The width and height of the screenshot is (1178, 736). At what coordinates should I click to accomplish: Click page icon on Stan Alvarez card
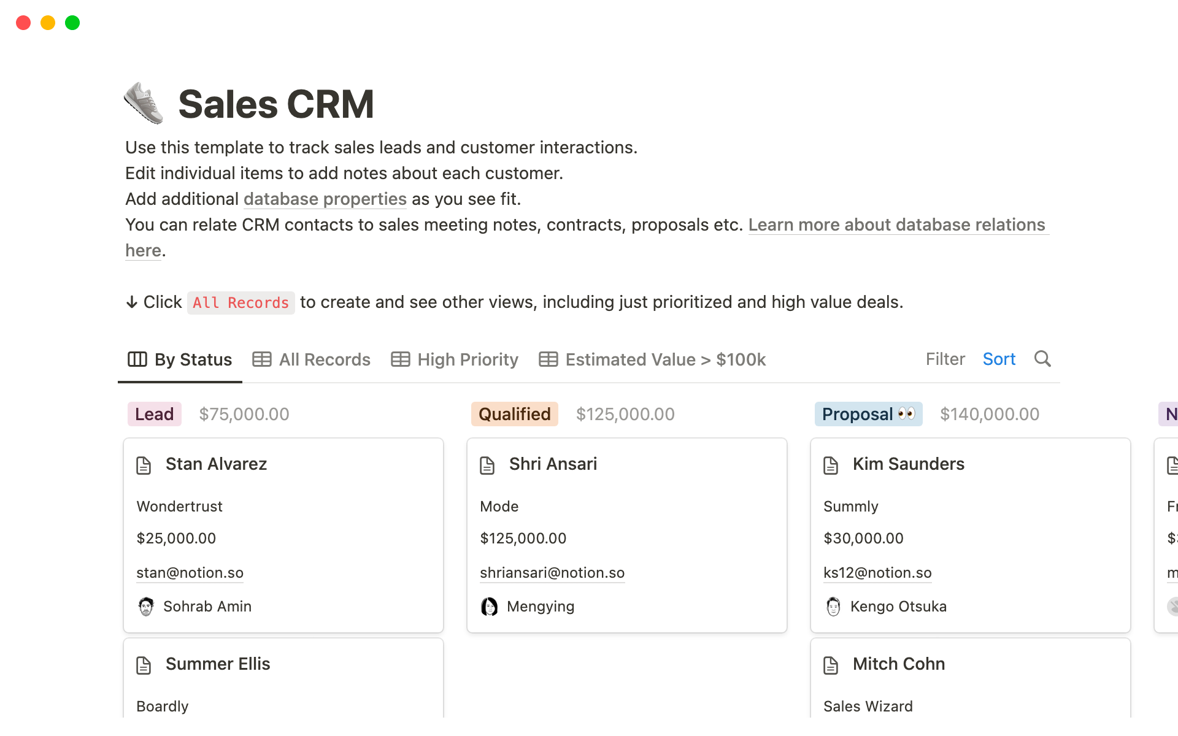click(x=144, y=465)
